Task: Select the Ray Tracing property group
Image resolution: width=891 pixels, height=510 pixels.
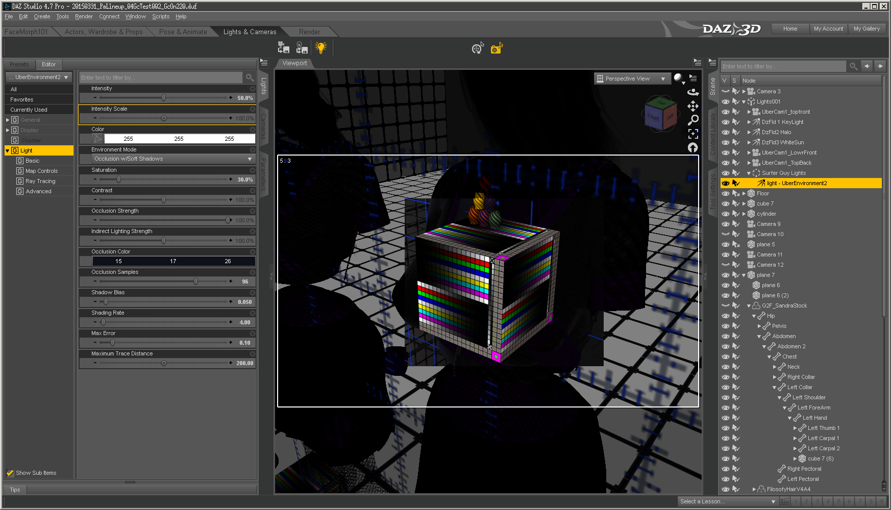Action: click(40, 181)
